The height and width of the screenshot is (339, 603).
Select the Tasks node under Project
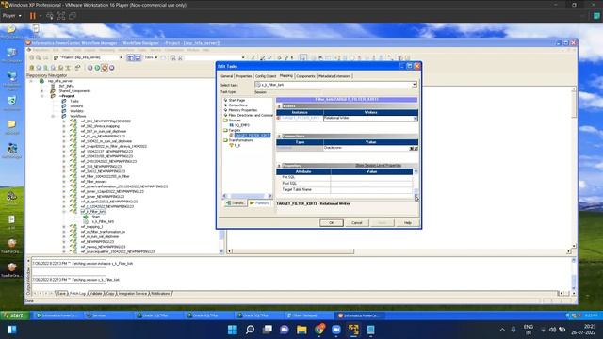coord(74,101)
